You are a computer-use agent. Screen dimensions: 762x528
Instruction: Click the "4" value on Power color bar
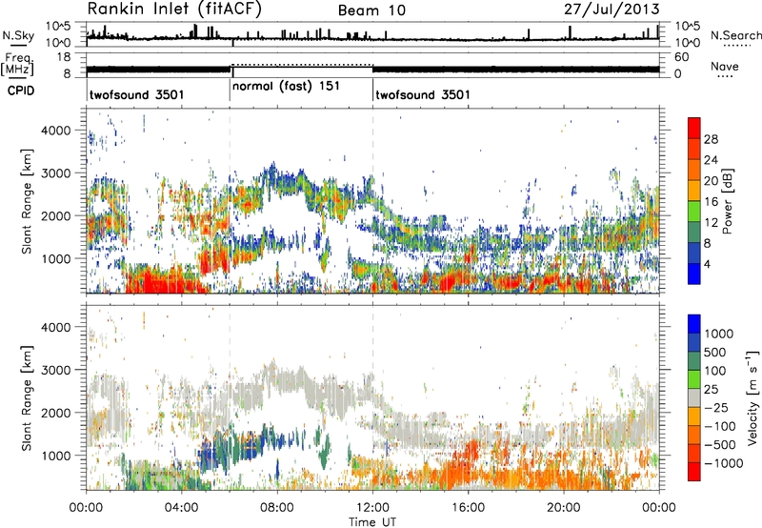[x=707, y=265]
